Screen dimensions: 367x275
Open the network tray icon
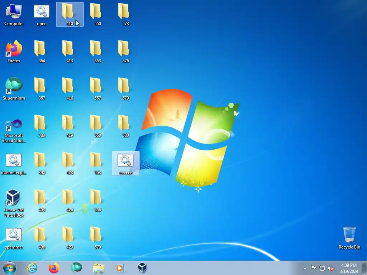[322, 268]
